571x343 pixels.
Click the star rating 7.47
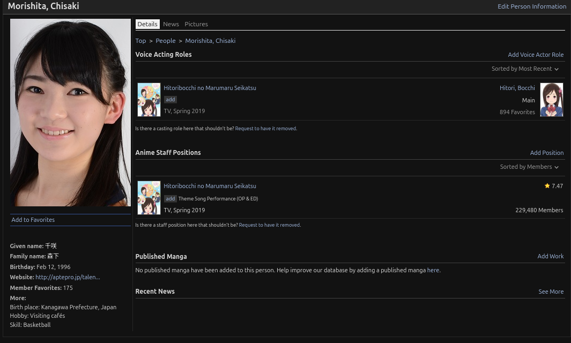pos(553,186)
